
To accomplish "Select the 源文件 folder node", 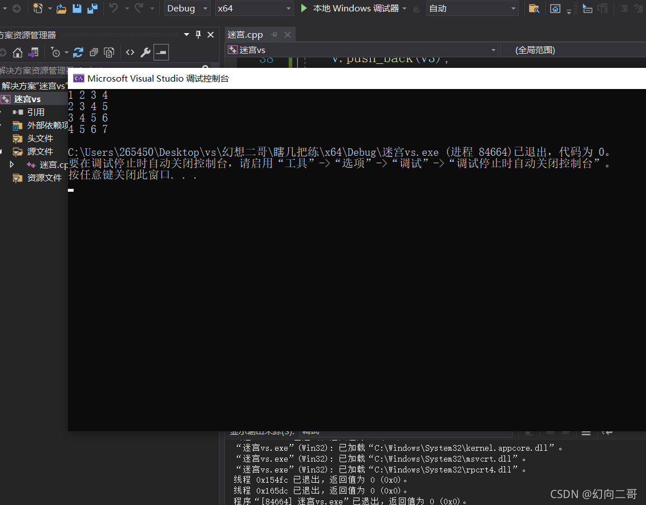I will pyautogui.click(x=40, y=152).
